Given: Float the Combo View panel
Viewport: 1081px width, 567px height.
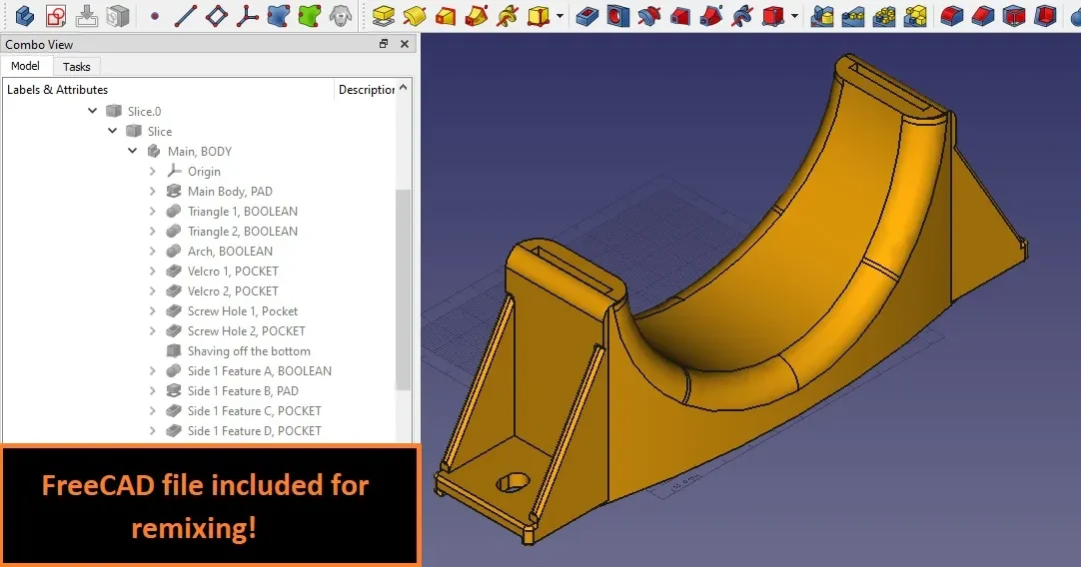Looking at the screenshot, I should [384, 44].
